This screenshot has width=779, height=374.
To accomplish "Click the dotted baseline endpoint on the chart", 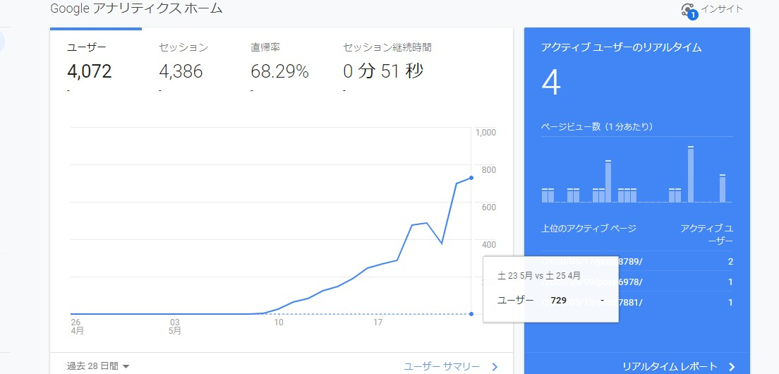I will [x=471, y=314].
